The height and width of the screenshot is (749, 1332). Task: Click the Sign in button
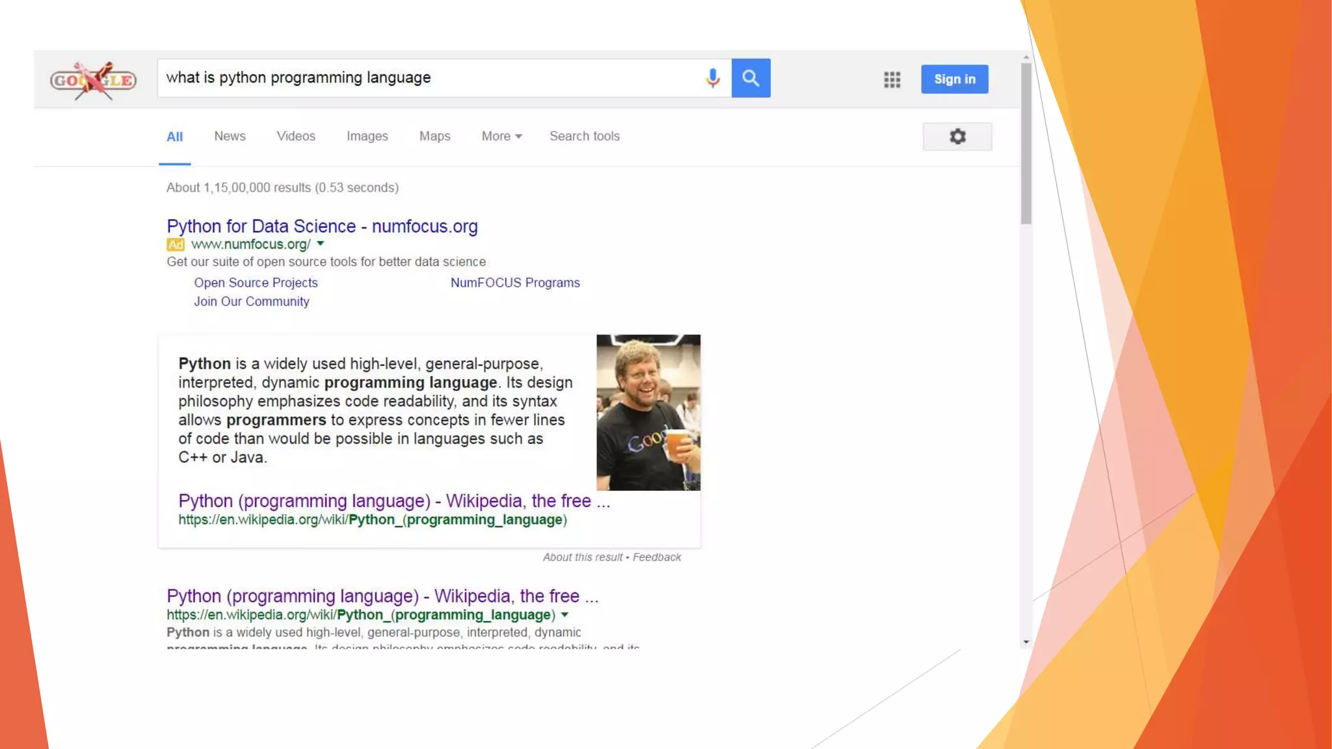coord(954,79)
